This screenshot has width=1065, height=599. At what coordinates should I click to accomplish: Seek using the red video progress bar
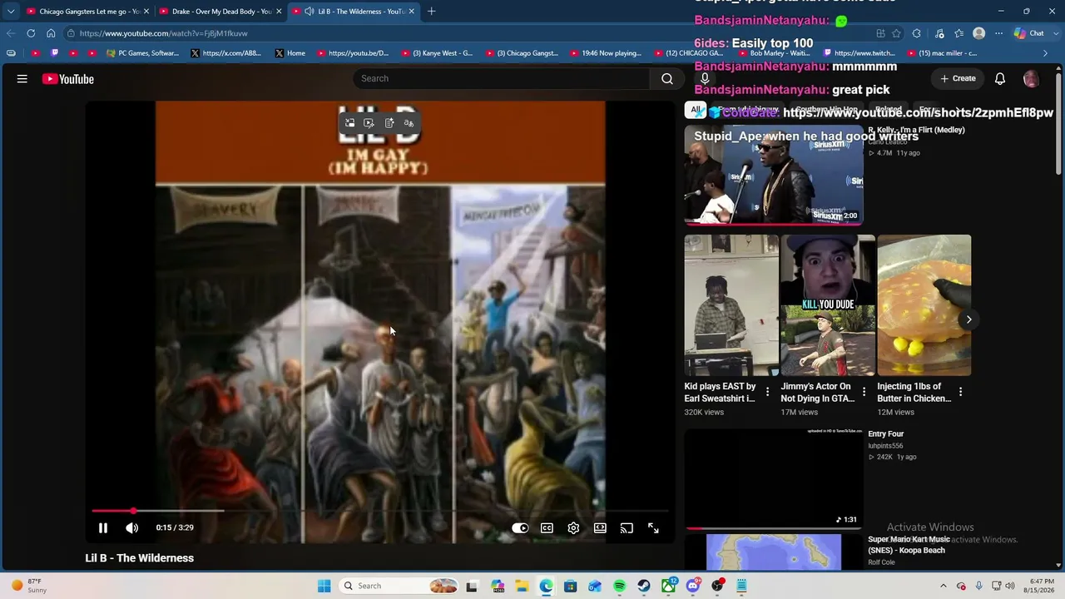[x=379, y=511]
